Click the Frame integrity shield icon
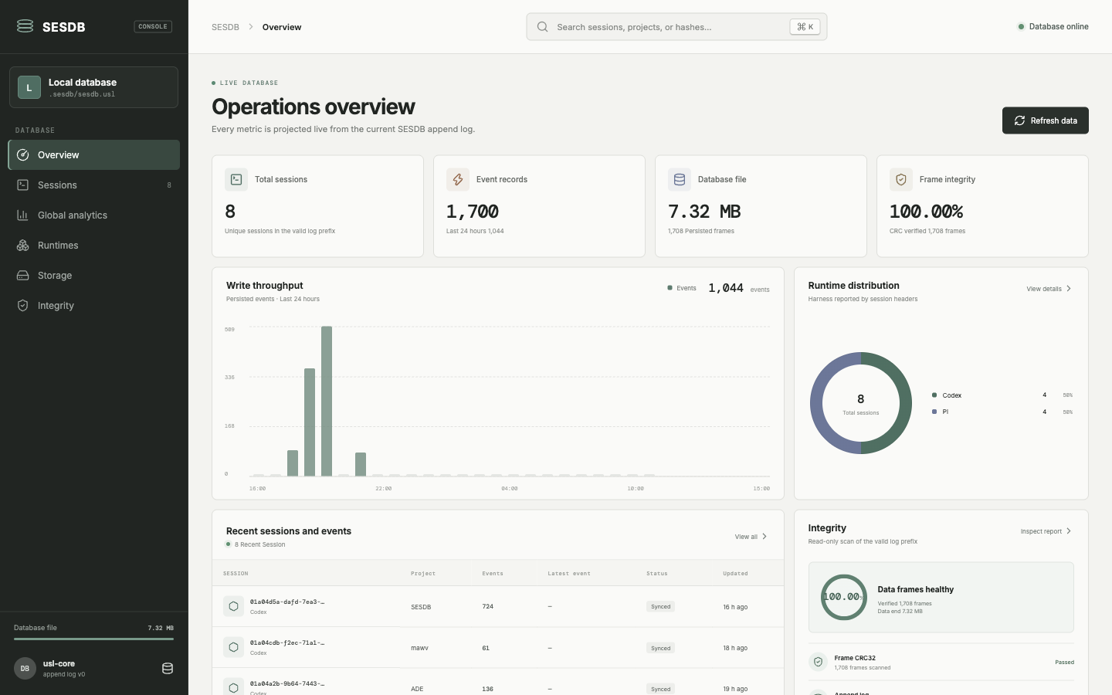Image resolution: width=1112 pixels, height=695 pixels. (x=901, y=179)
